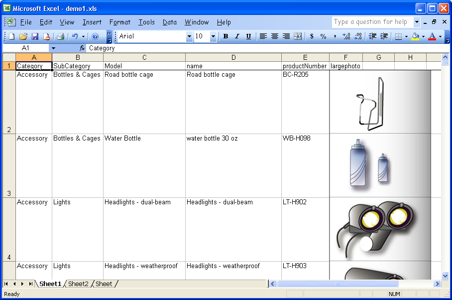The height and width of the screenshot is (300, 452).
Task: Open Excel Help question mark icon
Action: [x=95, y=36]
